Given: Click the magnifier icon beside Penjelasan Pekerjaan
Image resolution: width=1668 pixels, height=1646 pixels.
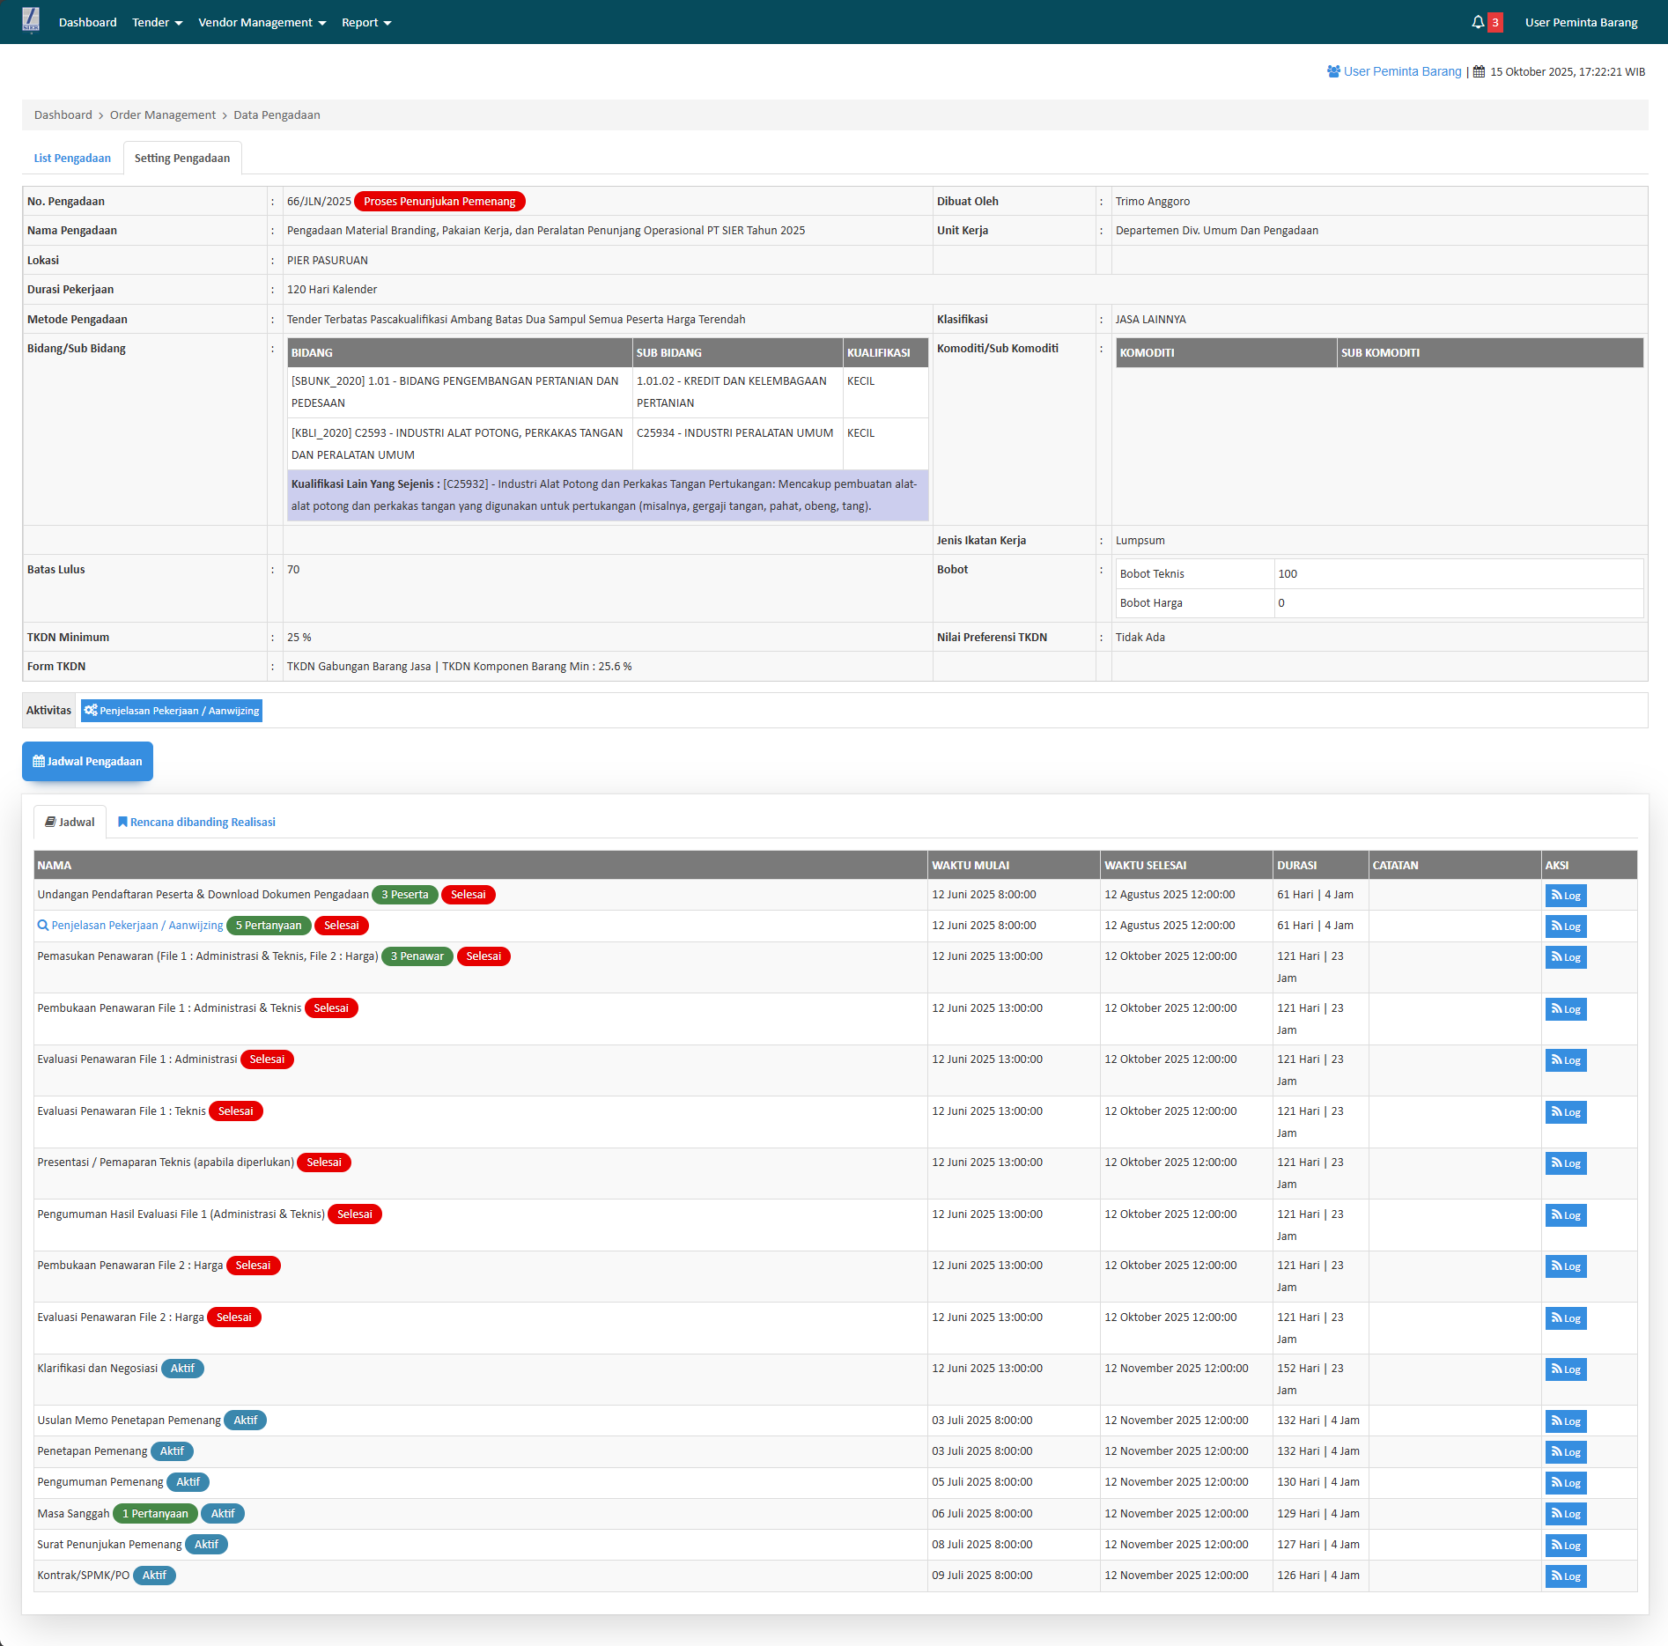Looking at the screenshot, I should coord(43,926).
